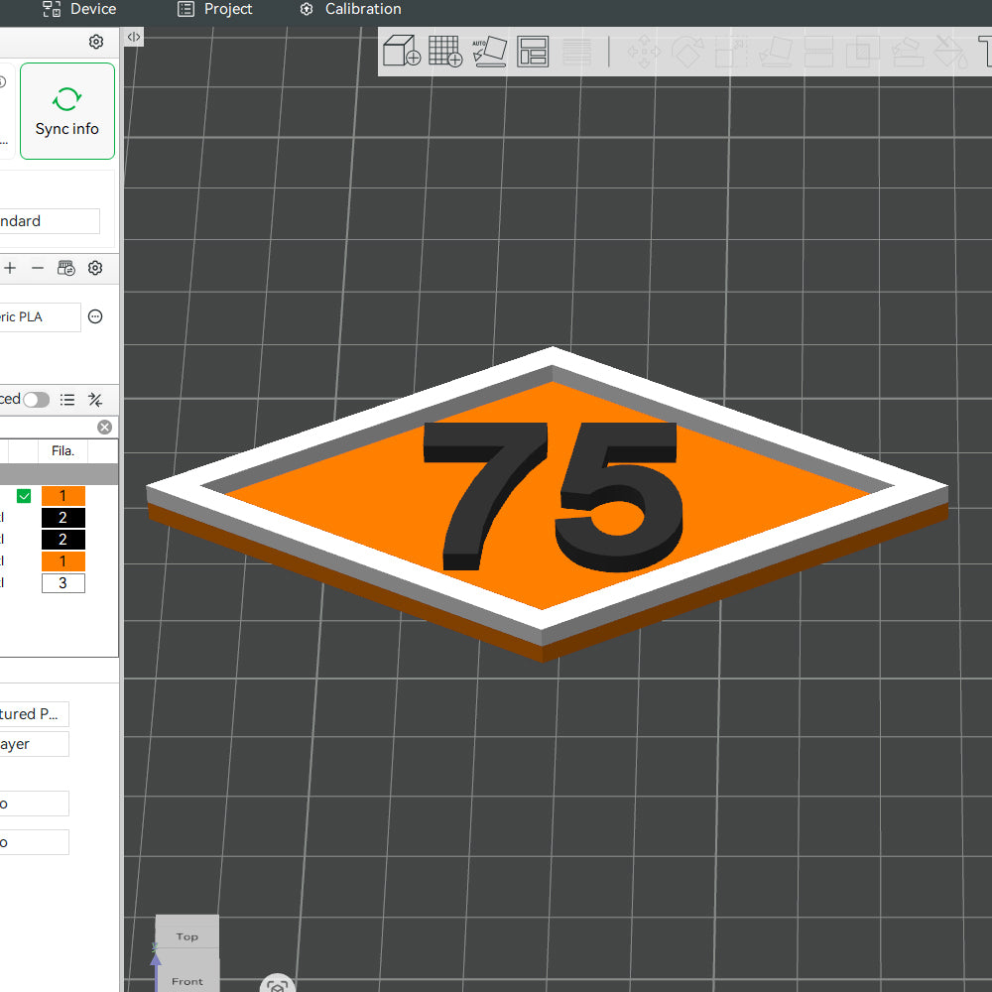
Task: Select the orange filament color swatch numbered 1
Action: click(x=63, y=495)
